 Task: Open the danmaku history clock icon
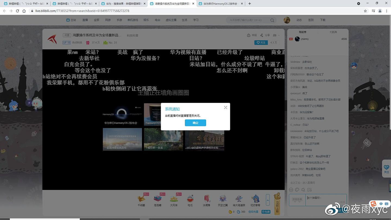(310, 190)
